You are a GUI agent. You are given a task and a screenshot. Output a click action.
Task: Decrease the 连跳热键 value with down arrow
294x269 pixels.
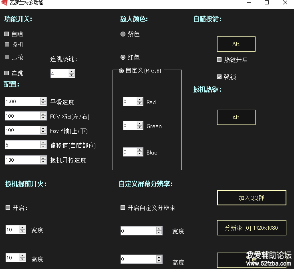(x=72, y=75)
